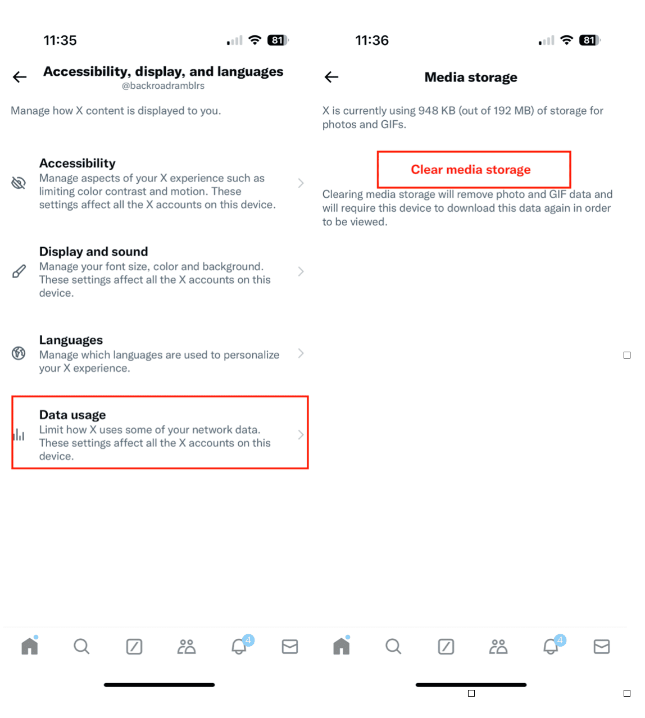Open Home tab on right phone
This screenshot has height=718, width=645.
pos(342,646)
